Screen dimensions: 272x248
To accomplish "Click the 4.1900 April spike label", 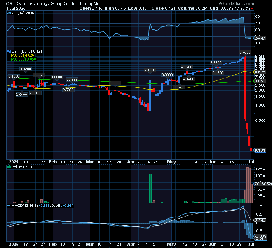I will [150, 70].
